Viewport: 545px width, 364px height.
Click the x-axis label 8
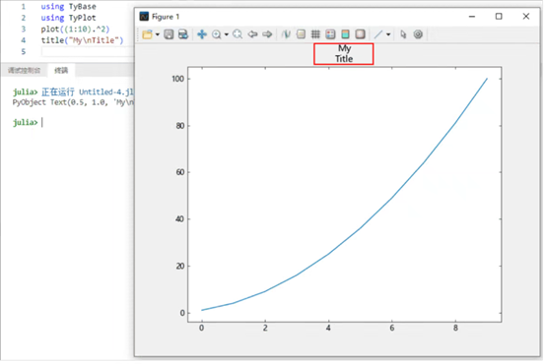(x=455, y=328)
